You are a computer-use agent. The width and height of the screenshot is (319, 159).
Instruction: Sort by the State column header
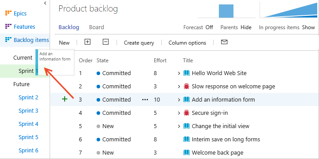[102, 61]
